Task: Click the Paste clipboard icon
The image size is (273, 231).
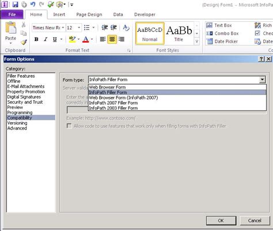Action: pyautogui.click(x=11, y=28)
